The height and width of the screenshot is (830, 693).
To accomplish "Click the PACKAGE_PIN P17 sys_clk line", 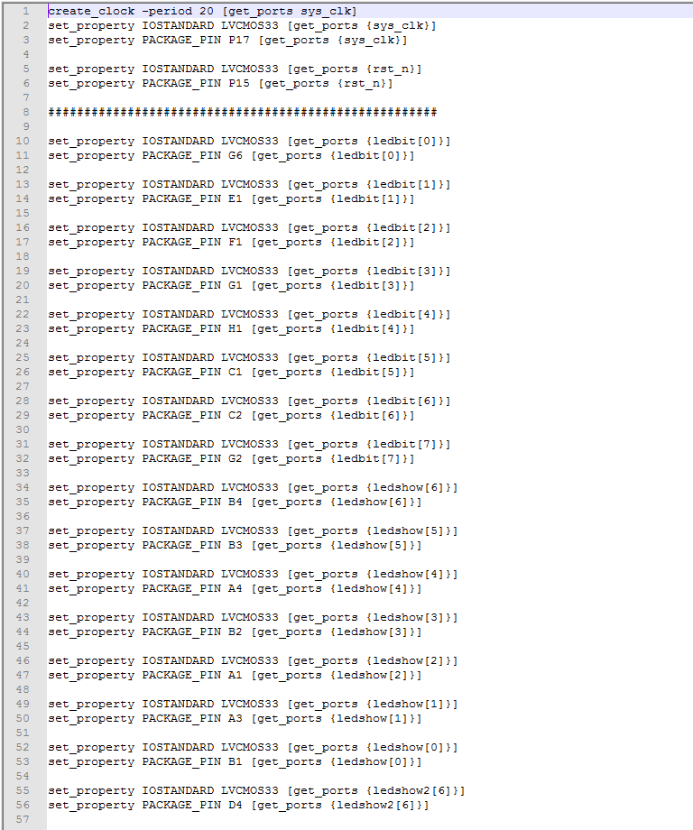I will coord(227,41).
